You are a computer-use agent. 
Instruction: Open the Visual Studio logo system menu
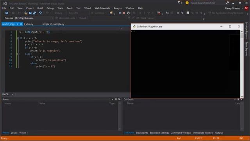pyautogui.click(x=5, y=4)
